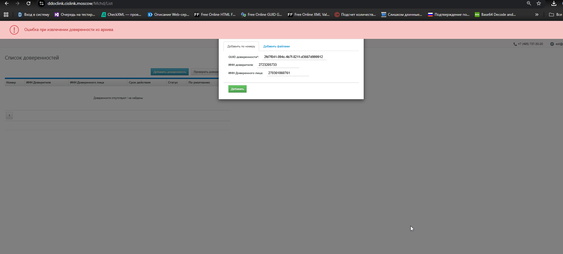
Task: Open 'Free Online GUID G...' bookmark
Action: (261, 15)
